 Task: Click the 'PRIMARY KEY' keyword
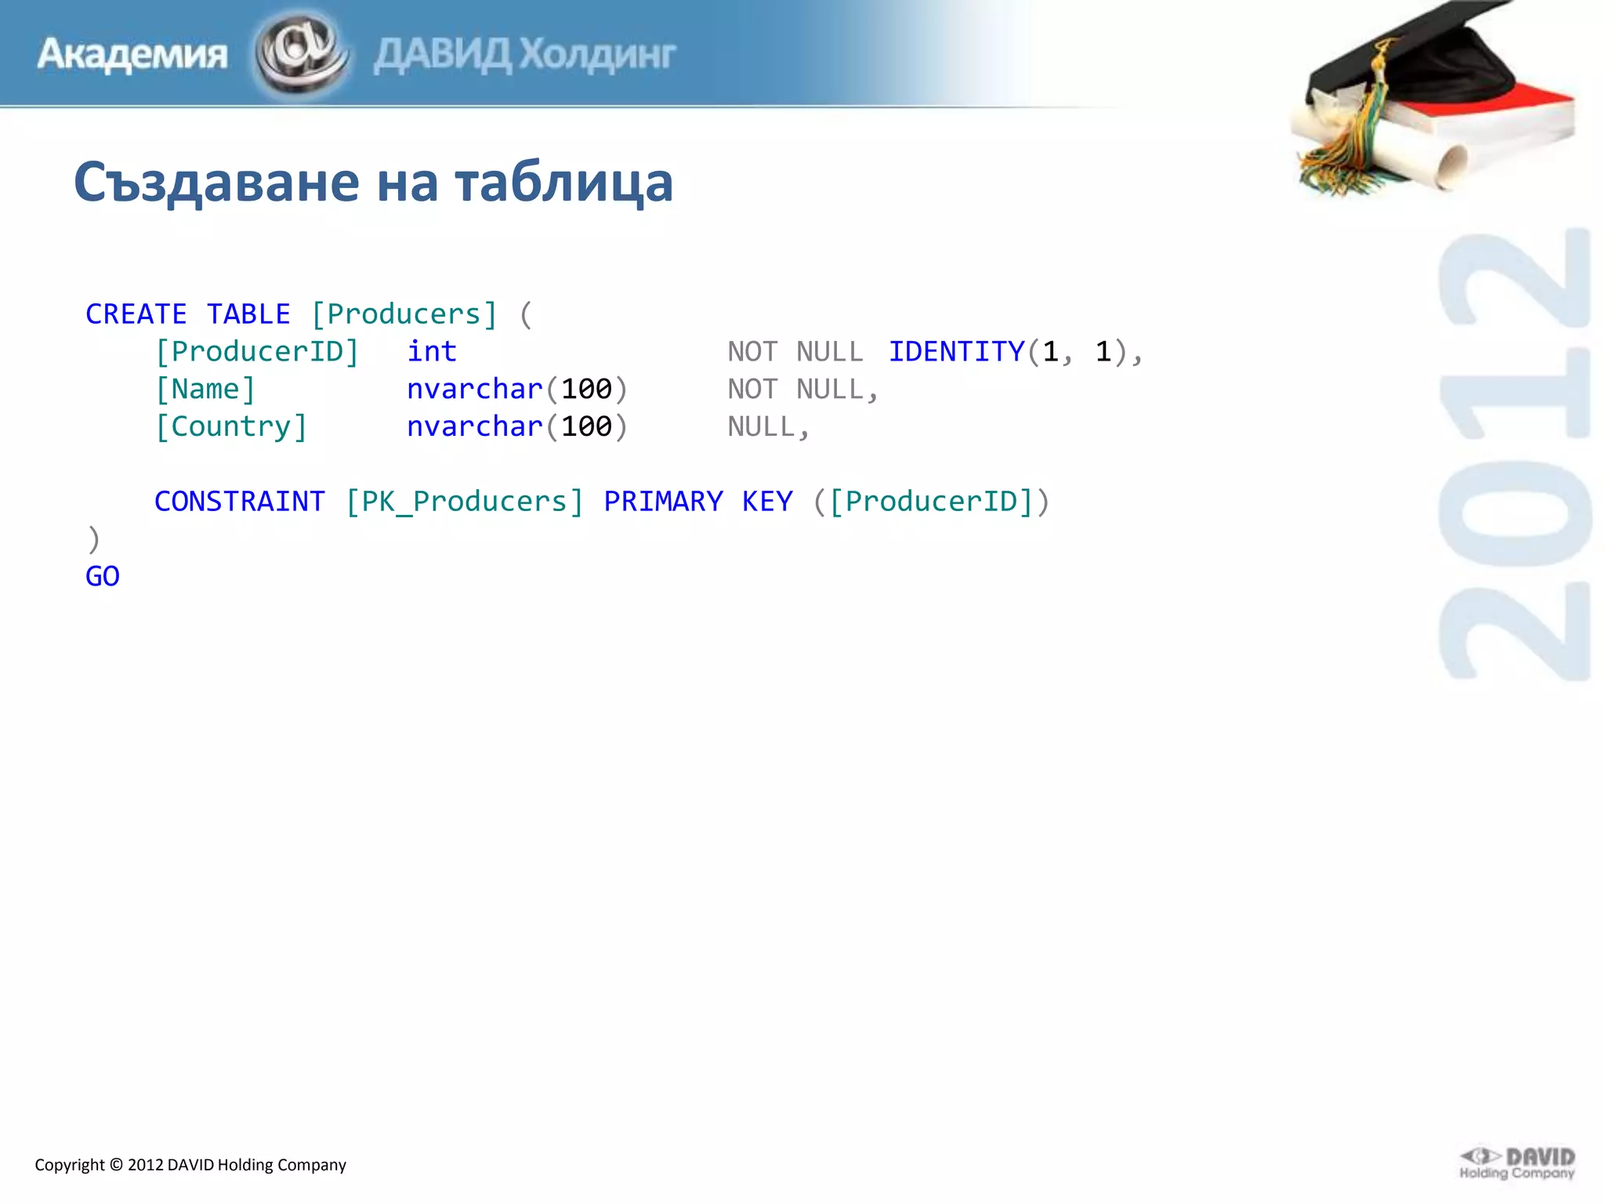[698, 502]
